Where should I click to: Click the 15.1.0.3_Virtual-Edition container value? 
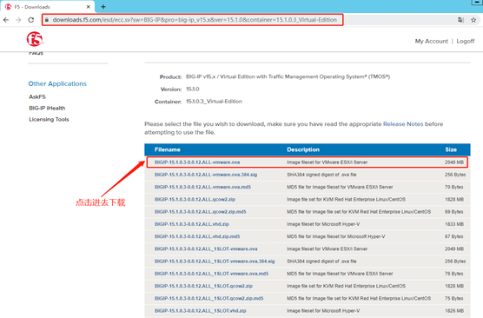click(x=214, y=102)
